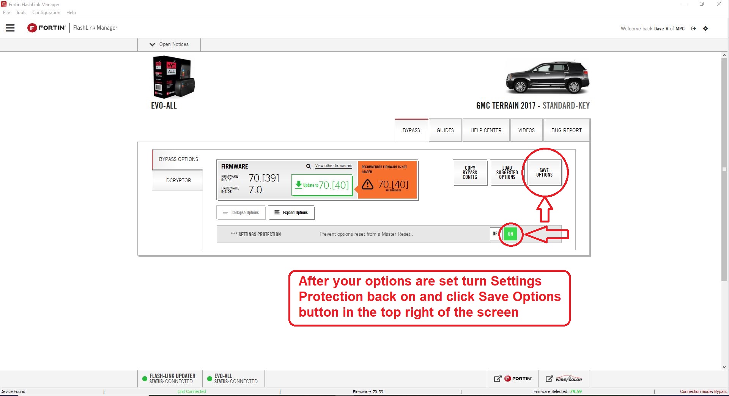Click the Fortin logo in header
729x396 pixels.
point(46,28)
